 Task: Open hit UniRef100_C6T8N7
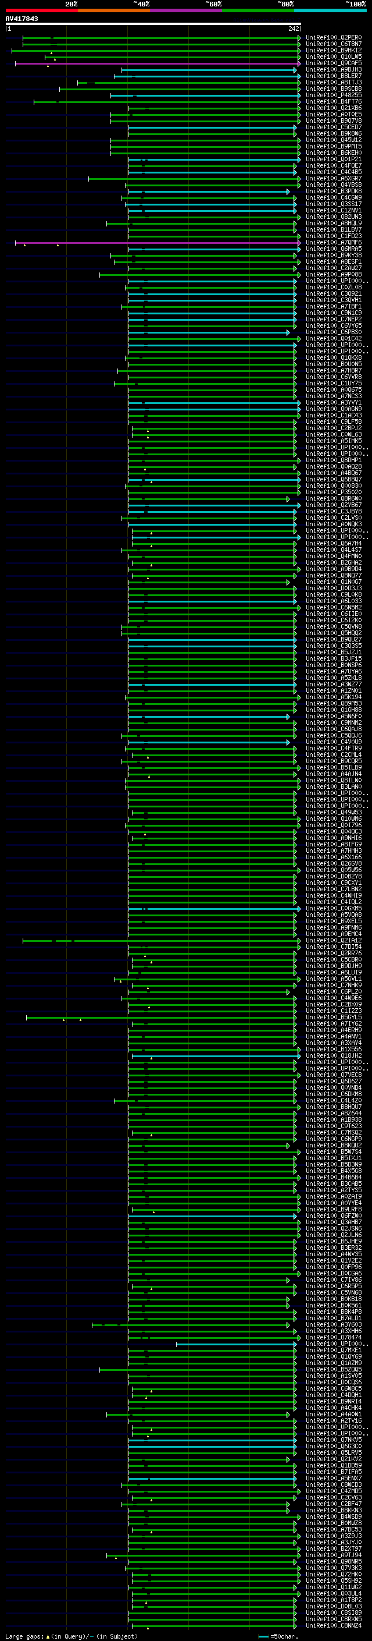click(333, 44)
